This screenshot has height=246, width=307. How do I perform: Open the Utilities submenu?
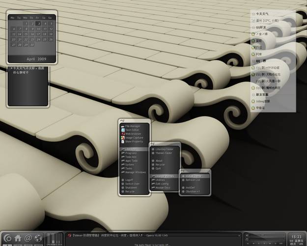click(161, 180)
